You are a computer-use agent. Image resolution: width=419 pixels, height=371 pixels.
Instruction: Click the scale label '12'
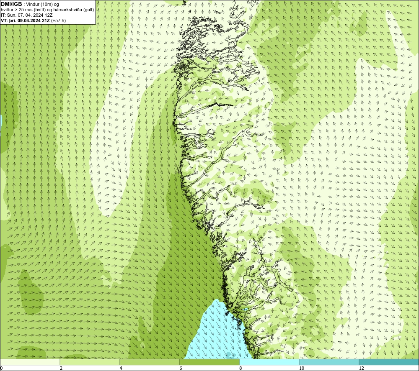(x=361, y=368)
